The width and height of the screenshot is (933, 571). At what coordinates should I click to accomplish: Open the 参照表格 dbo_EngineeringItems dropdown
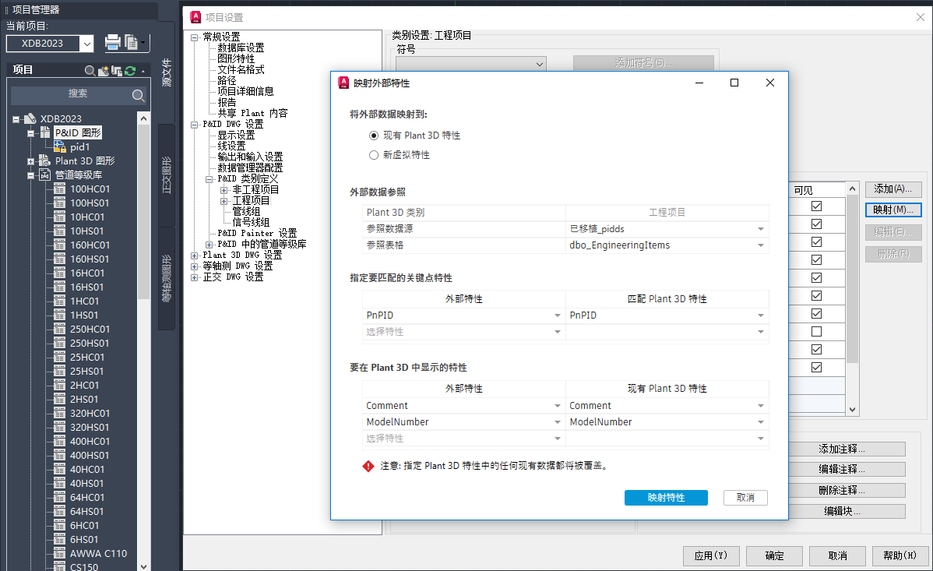coord(760,245)
